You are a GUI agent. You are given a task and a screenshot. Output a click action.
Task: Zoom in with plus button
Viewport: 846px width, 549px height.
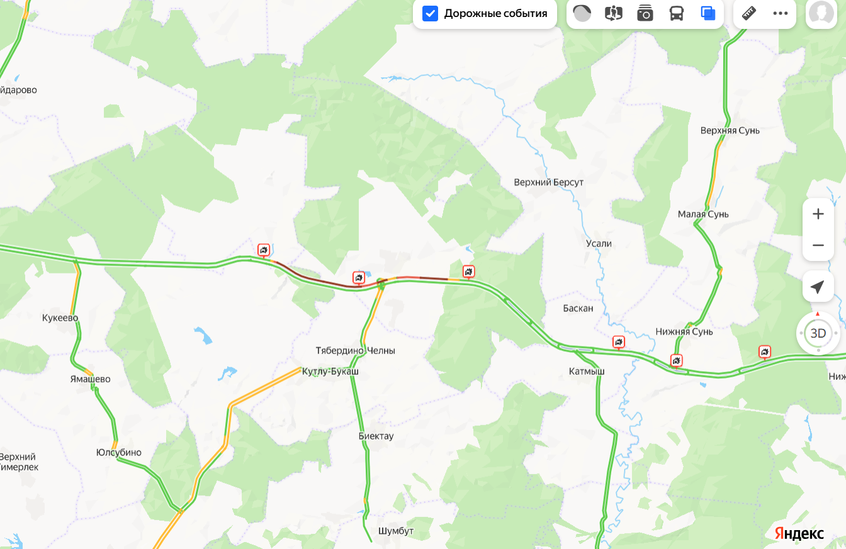click(x=818, y=214)
